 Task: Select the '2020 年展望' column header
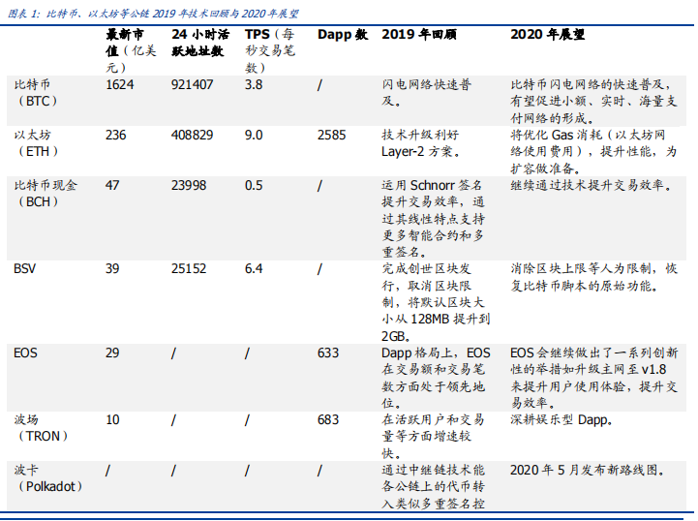pyautogui.click(x=548, y=35)
